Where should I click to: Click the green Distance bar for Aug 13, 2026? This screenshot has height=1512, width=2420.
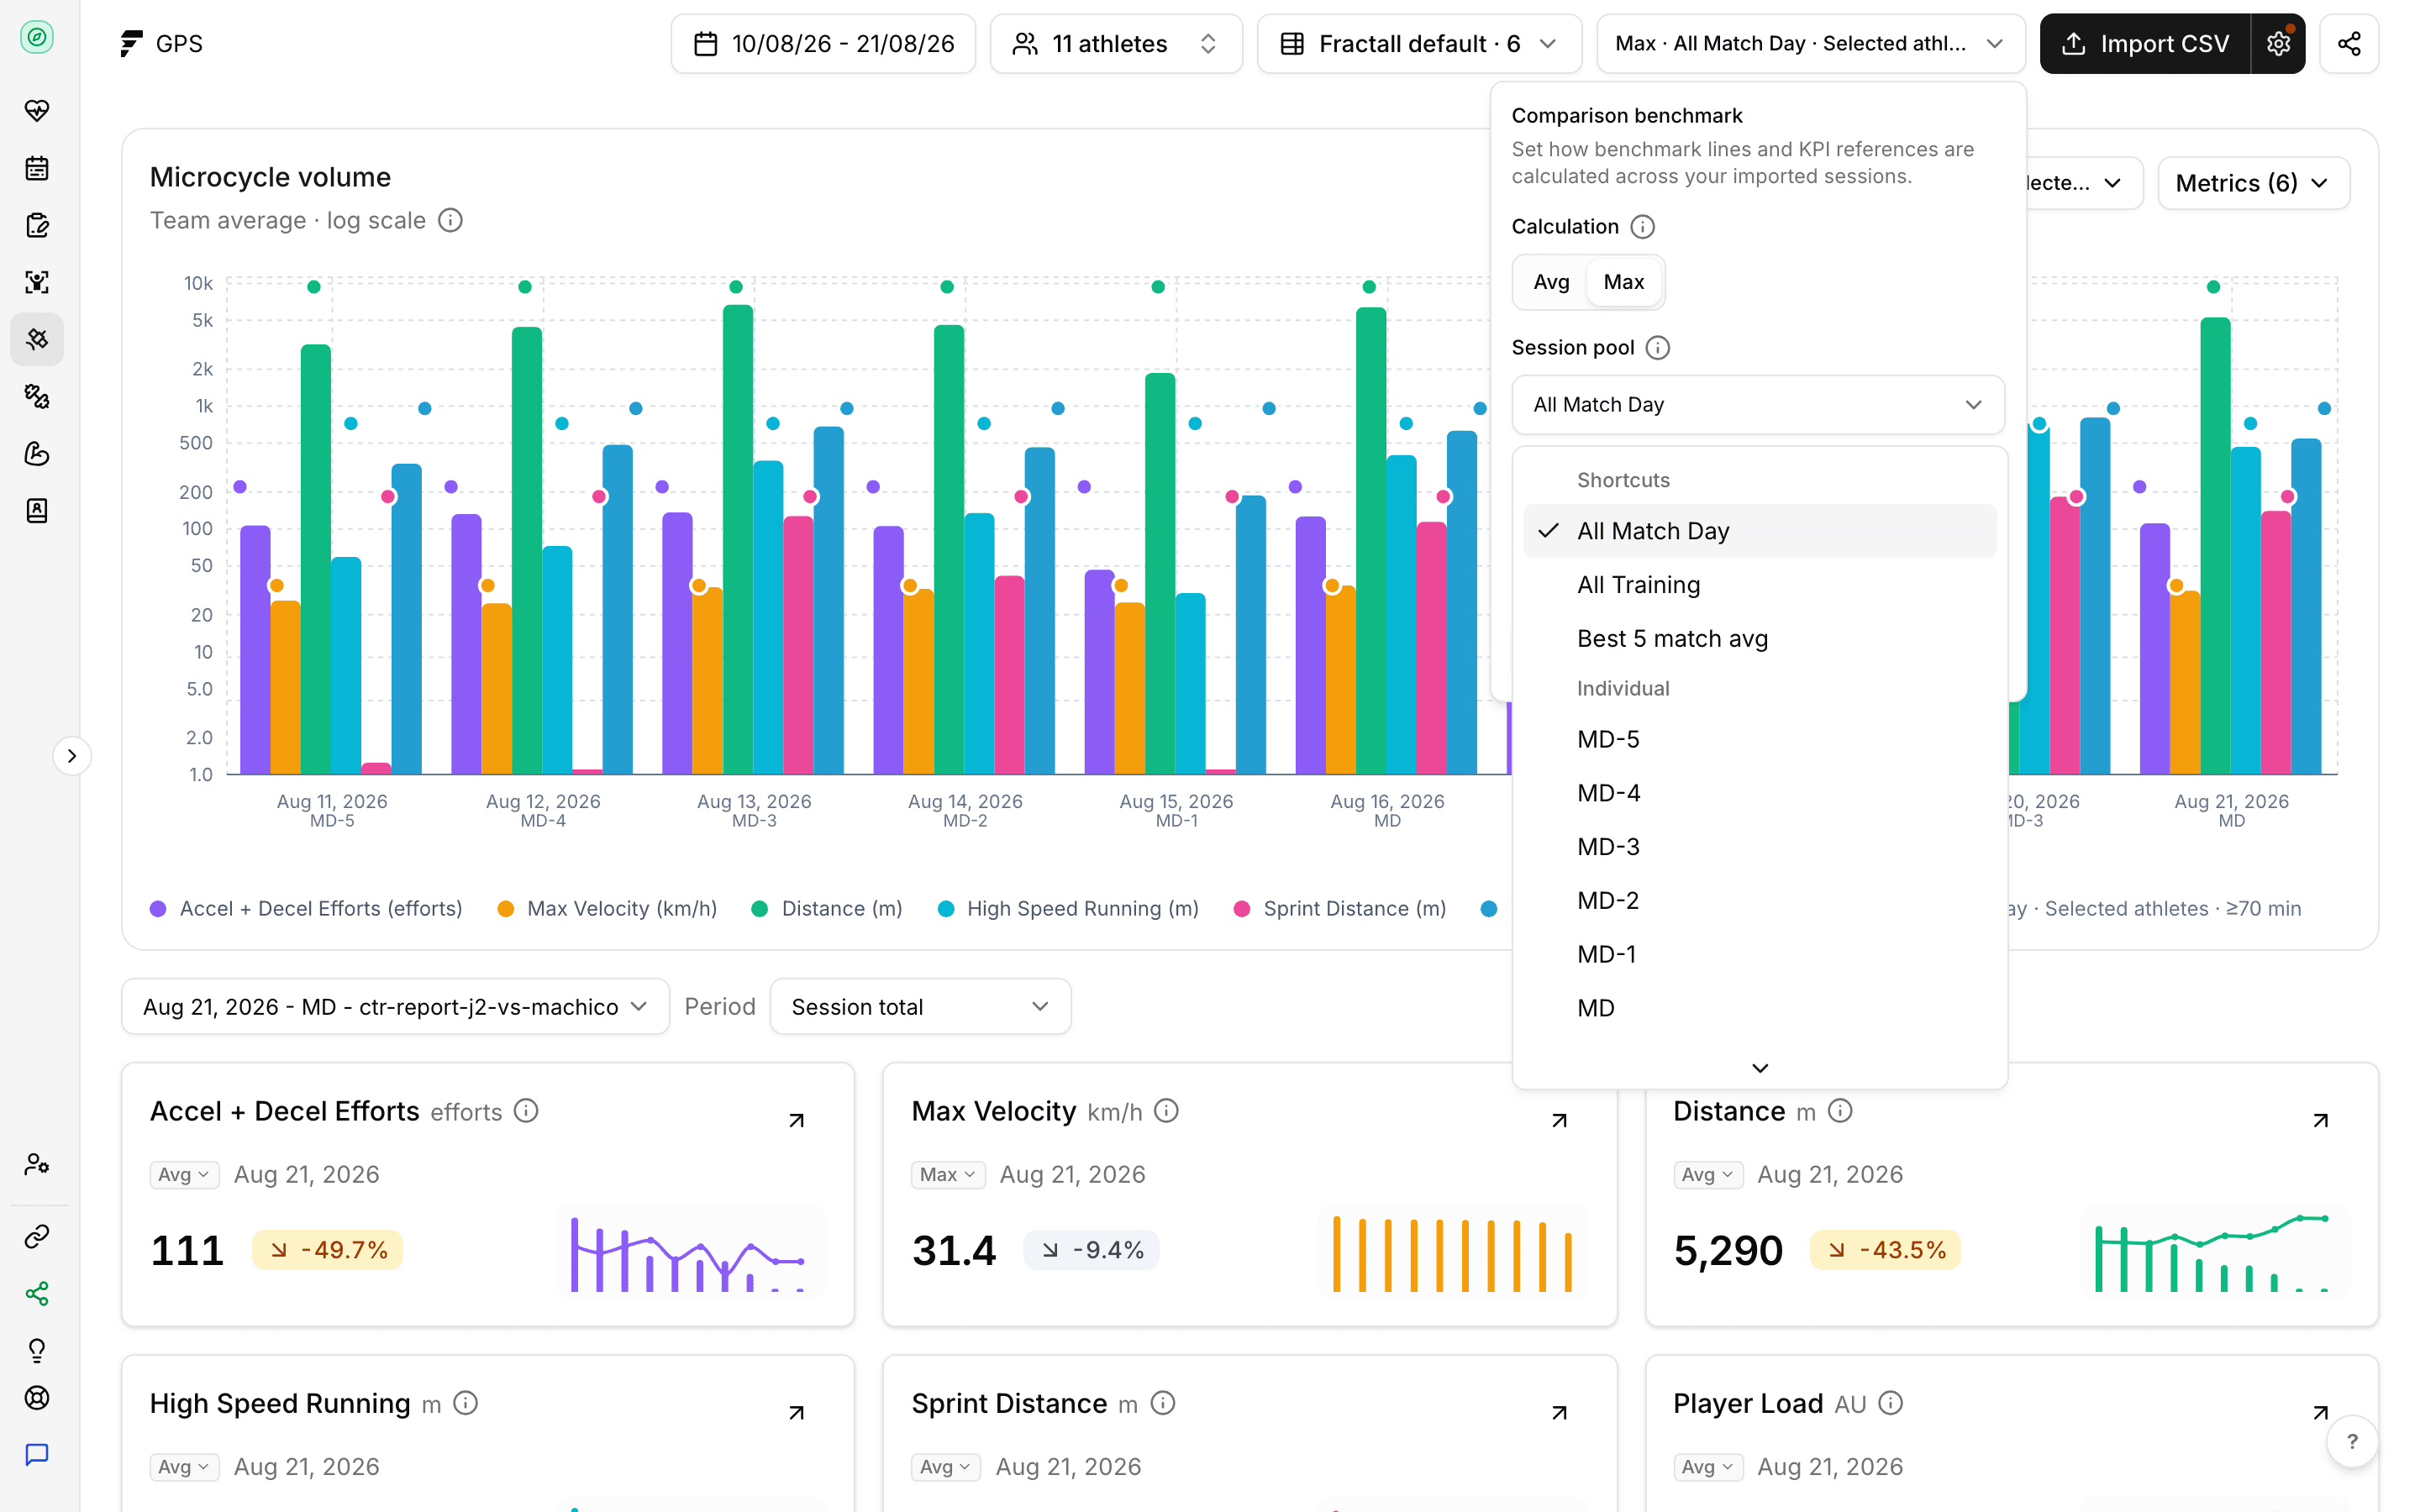(x=738, y=540)
